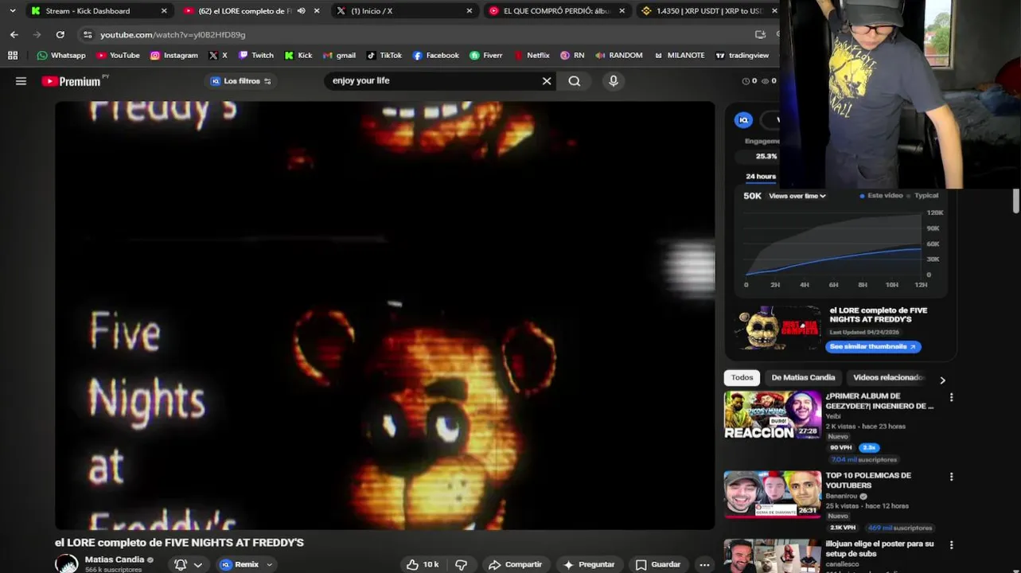Mute the LORE completo tab audio icon
1021x573 pixels.
(x=301, y=11)
